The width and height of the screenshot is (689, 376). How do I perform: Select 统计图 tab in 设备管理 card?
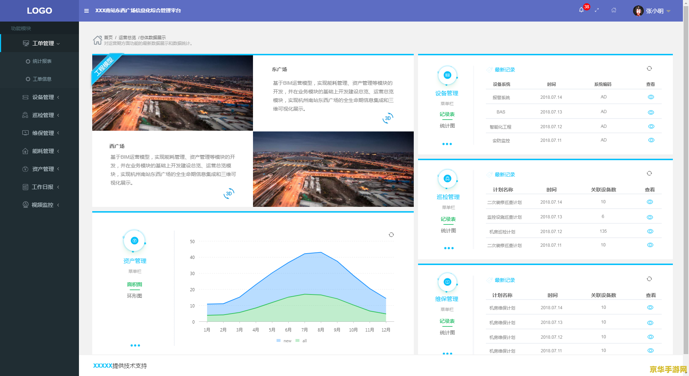pos(447,126)
